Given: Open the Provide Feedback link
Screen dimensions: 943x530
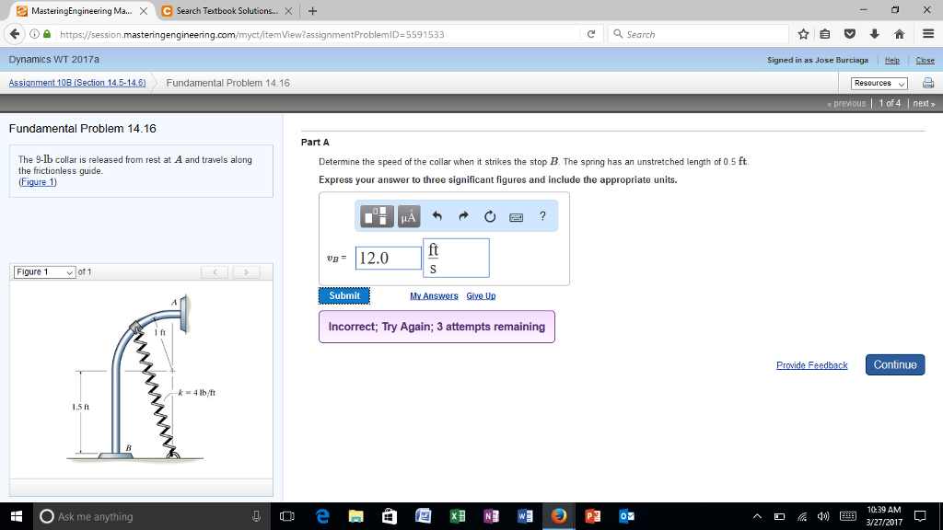Looking at the screenshot, I should tap(811, 364).
